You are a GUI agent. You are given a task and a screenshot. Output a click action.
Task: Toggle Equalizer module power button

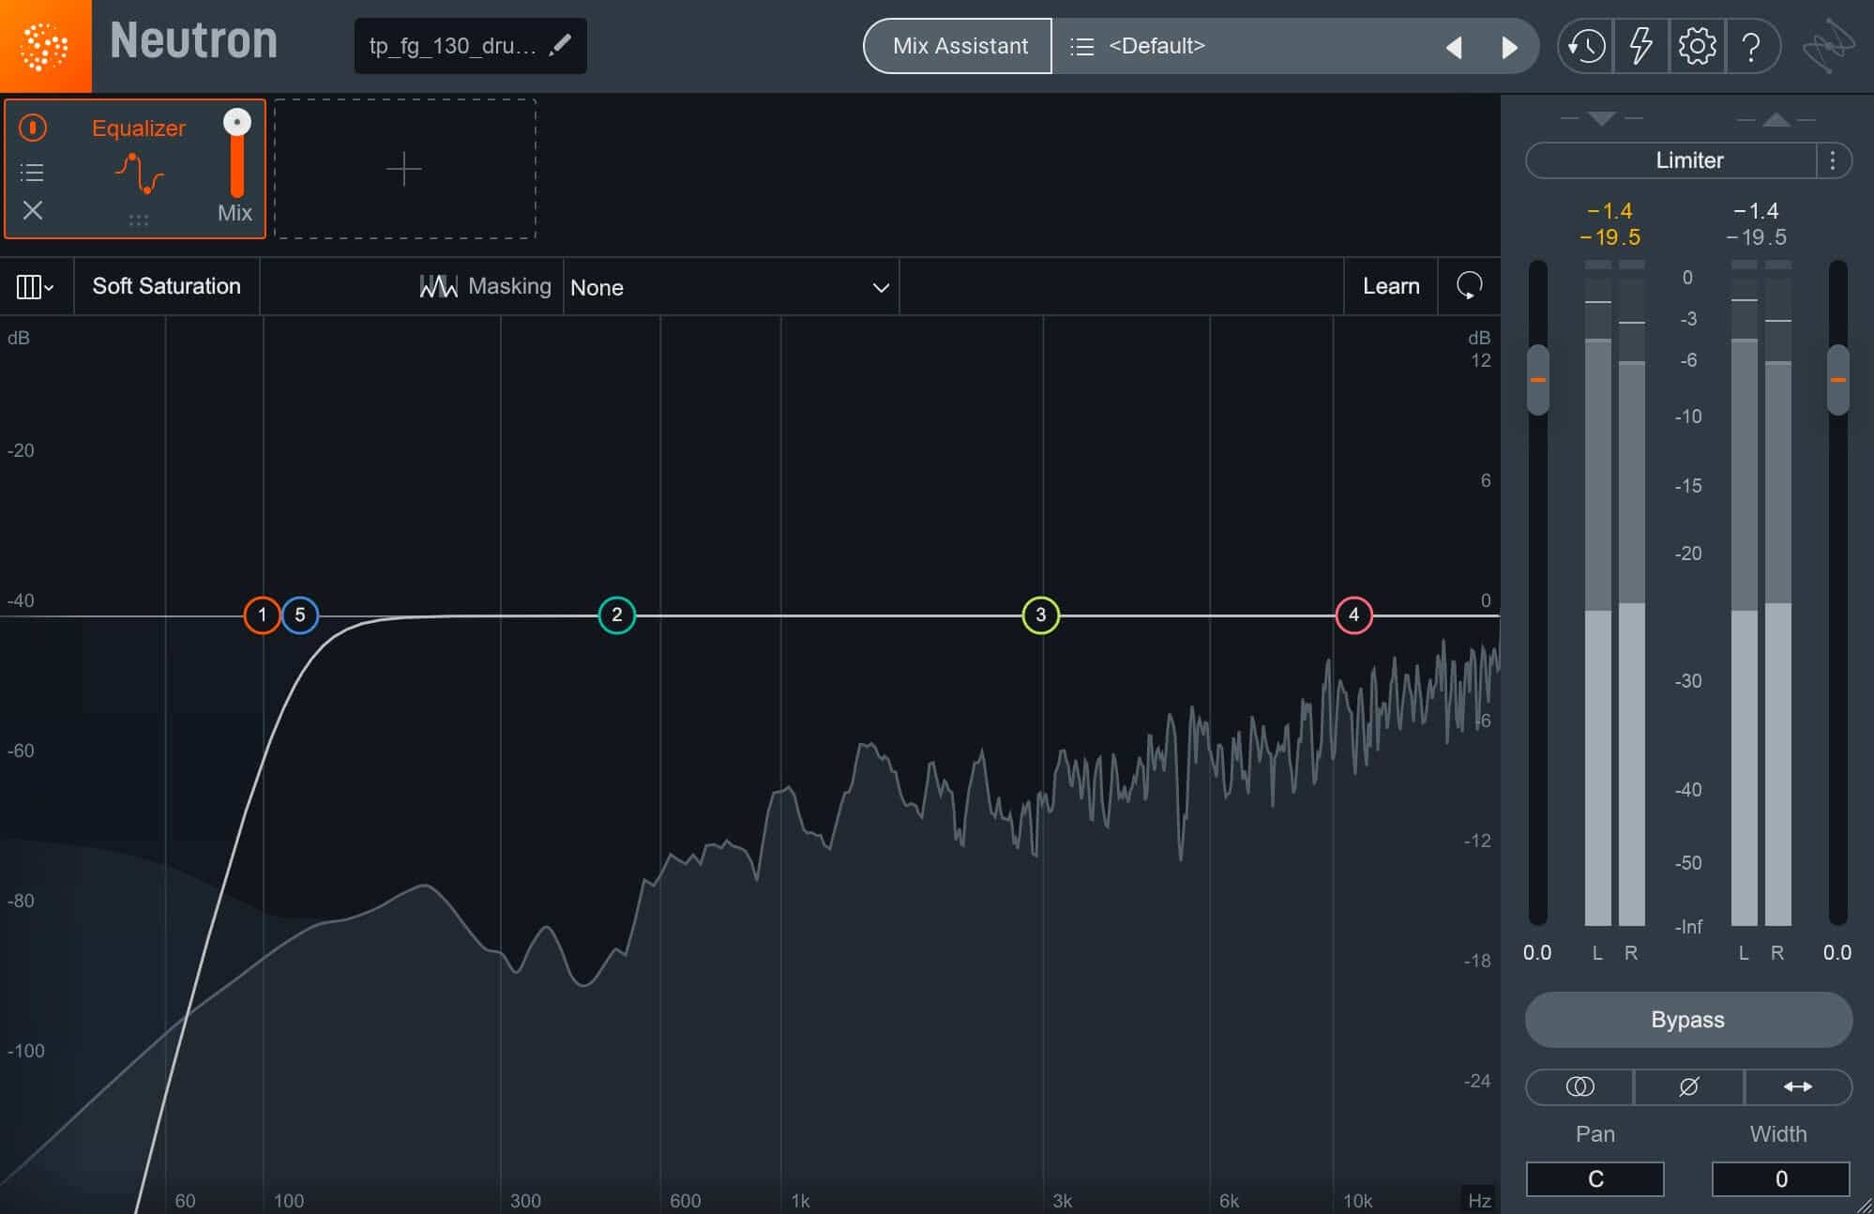pyautogui.click(x=33, y=128)
